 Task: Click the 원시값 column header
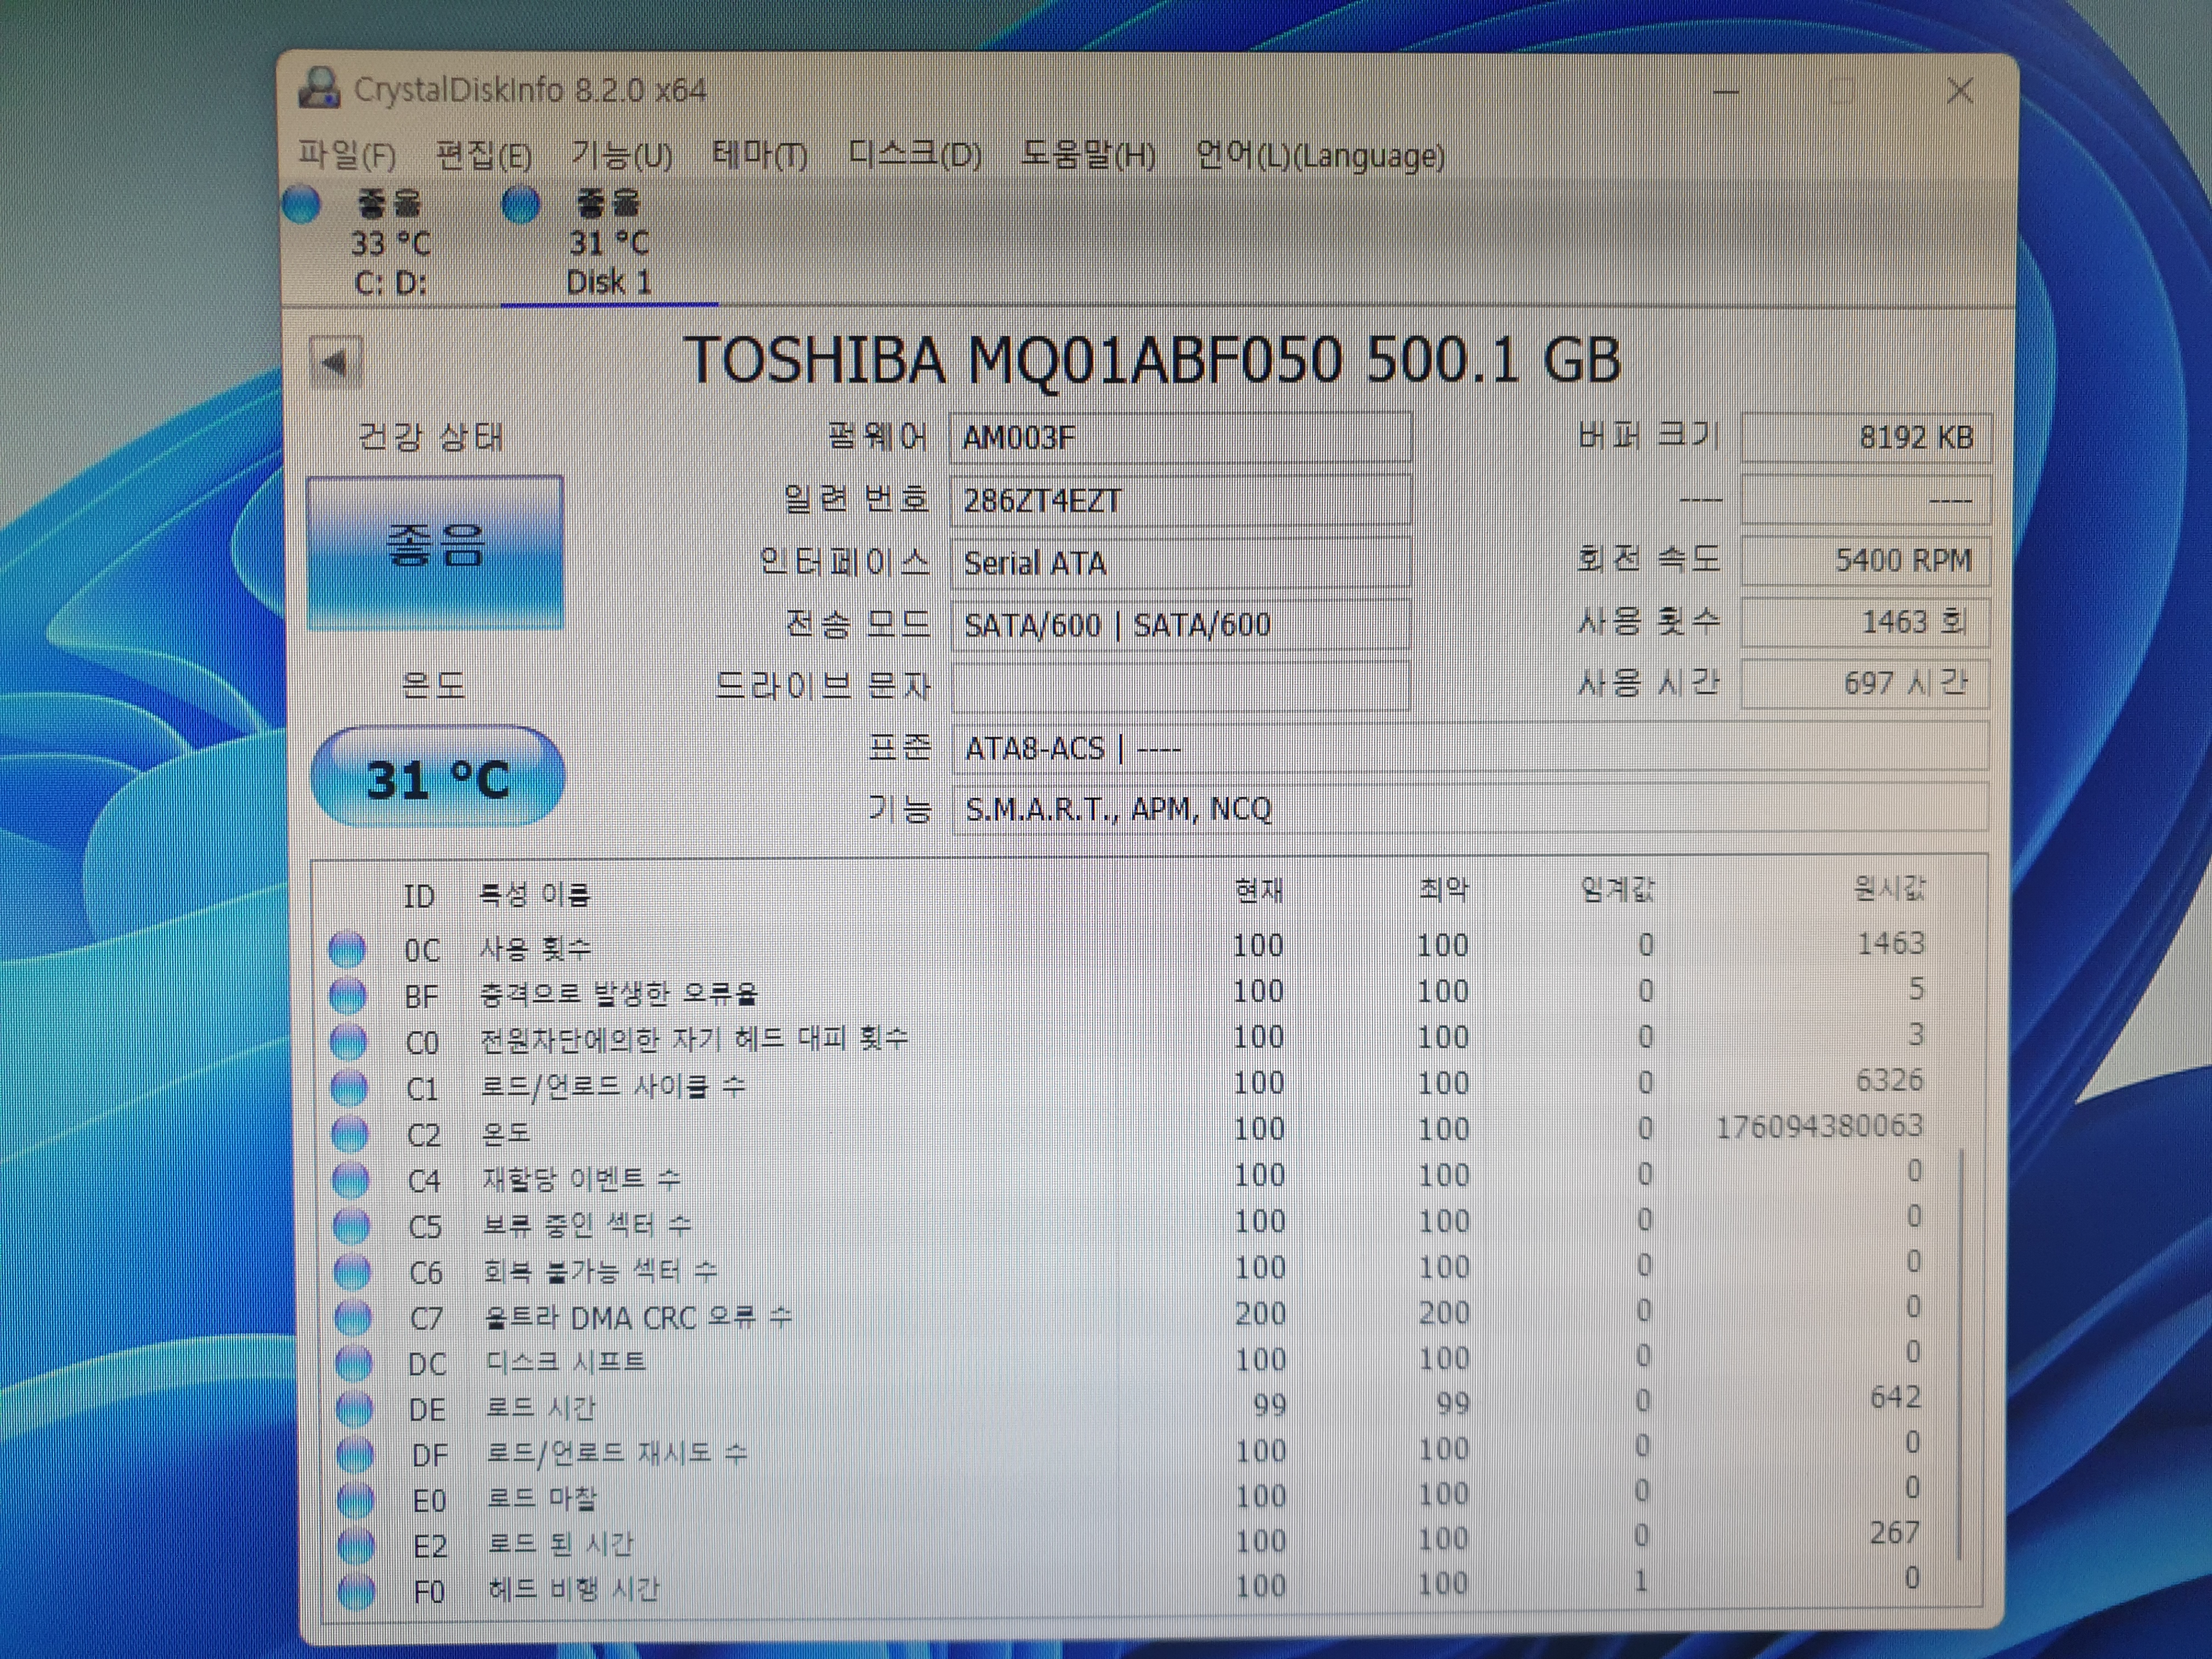coord(1889,887)
